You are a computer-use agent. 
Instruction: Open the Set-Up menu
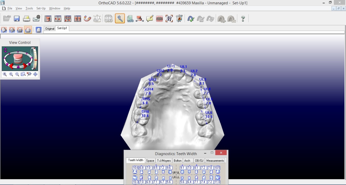41,8
